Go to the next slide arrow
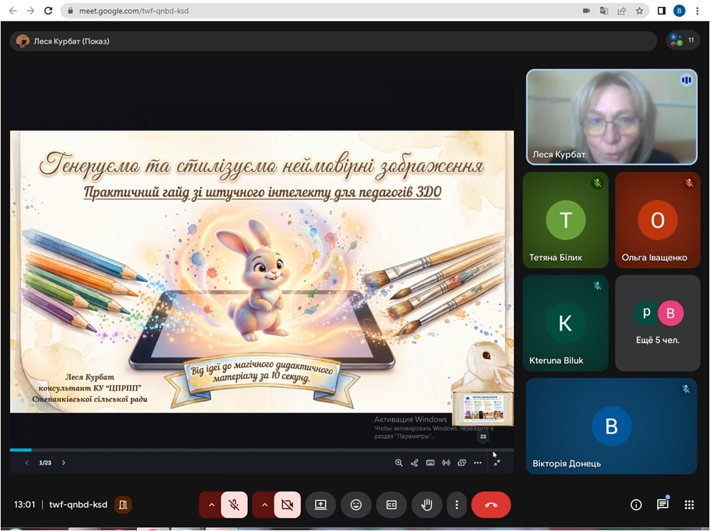 [64, 463]
